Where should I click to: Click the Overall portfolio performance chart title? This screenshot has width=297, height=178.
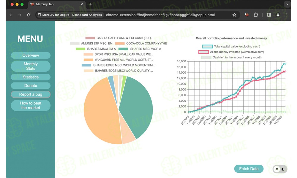click(231, 38)
